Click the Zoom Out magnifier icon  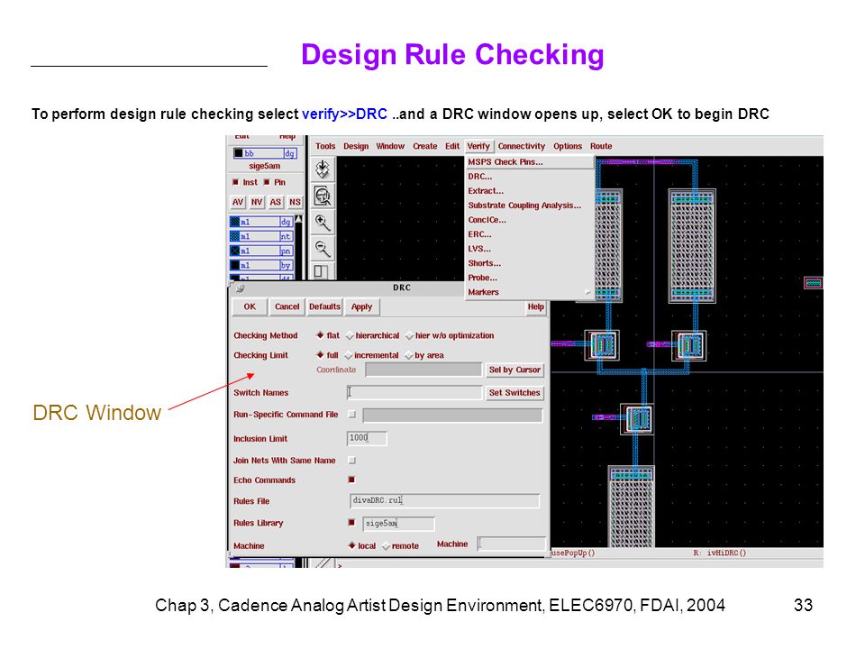pyautogui.click(x=323, y=249)
